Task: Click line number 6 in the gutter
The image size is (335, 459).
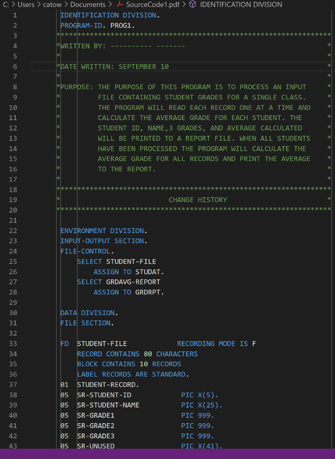Action: (15, 67)
